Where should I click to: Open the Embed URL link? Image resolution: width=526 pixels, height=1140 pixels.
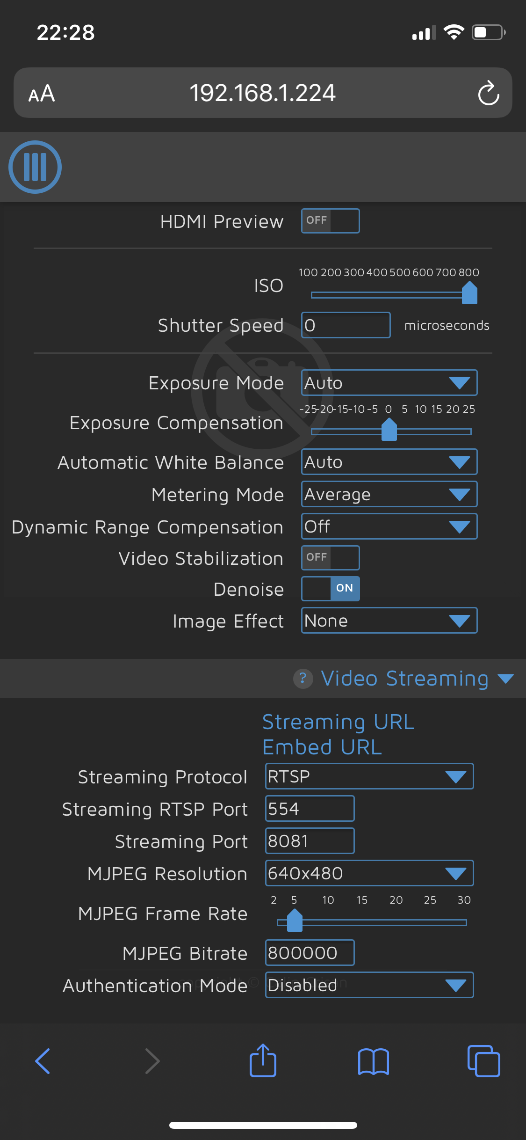(322, 747)
